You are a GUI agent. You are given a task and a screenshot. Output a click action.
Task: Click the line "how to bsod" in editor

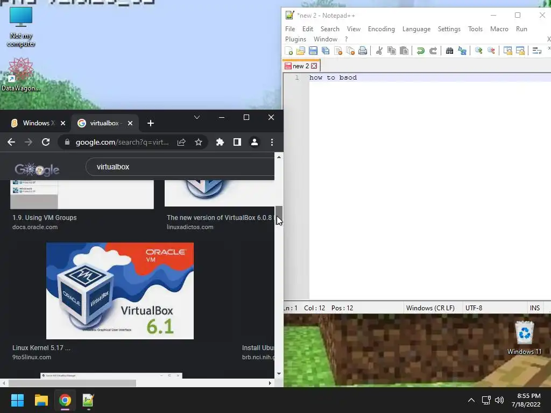click(x=333, y=77)
